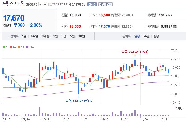Select the 1일 line chart tab
This screenshot has width=186, height=127.
pos(24,36)
